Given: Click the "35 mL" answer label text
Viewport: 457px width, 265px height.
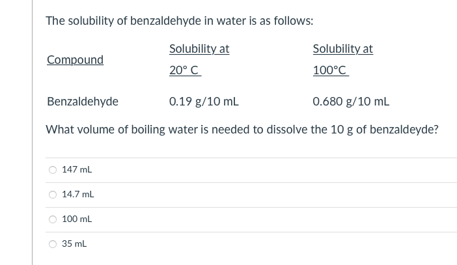Looking at the screenshot, I should click(x=74, y=244).
